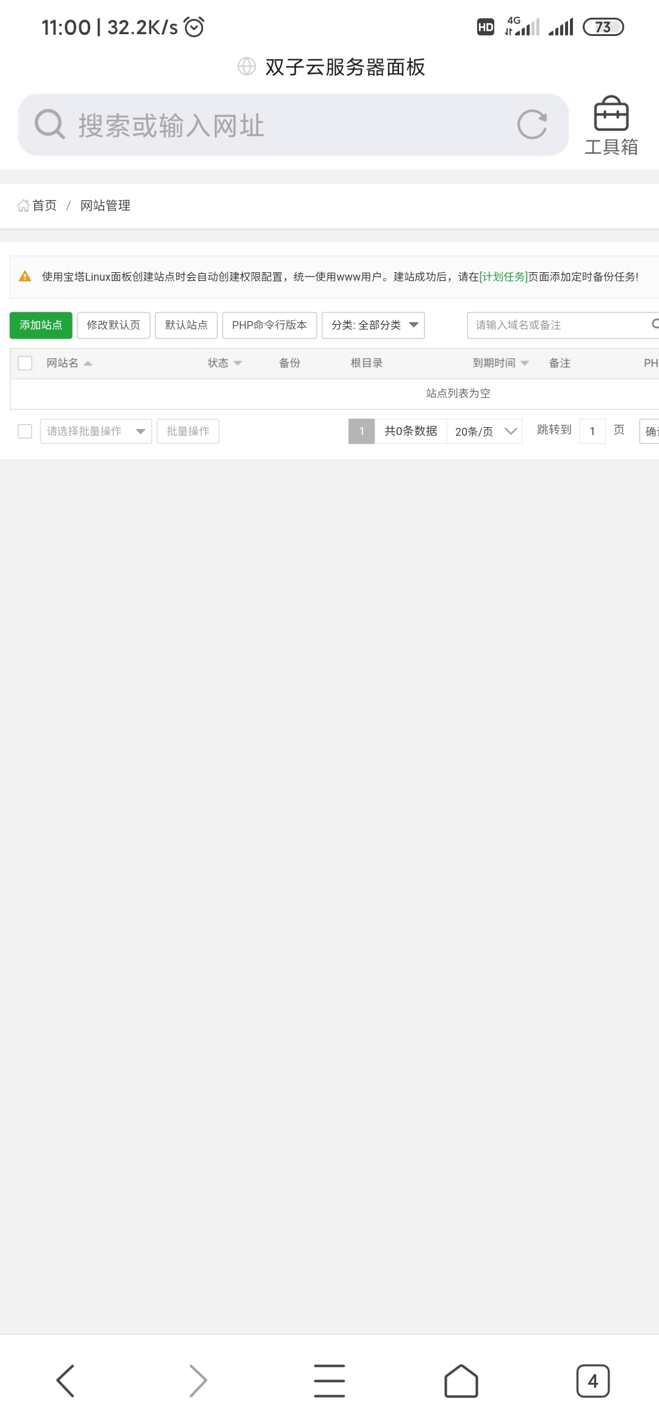Click page number 1 in pagination
659x1428 pixels.
pos(362,431)
